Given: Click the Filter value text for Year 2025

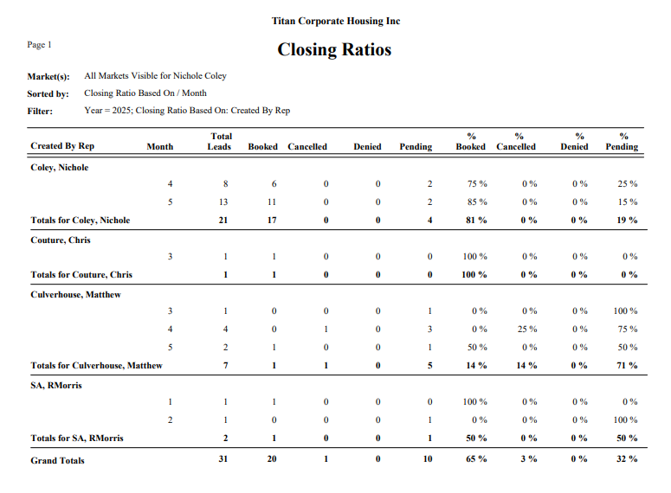Looking at the screenshot, I should click(x=187, y=111).
